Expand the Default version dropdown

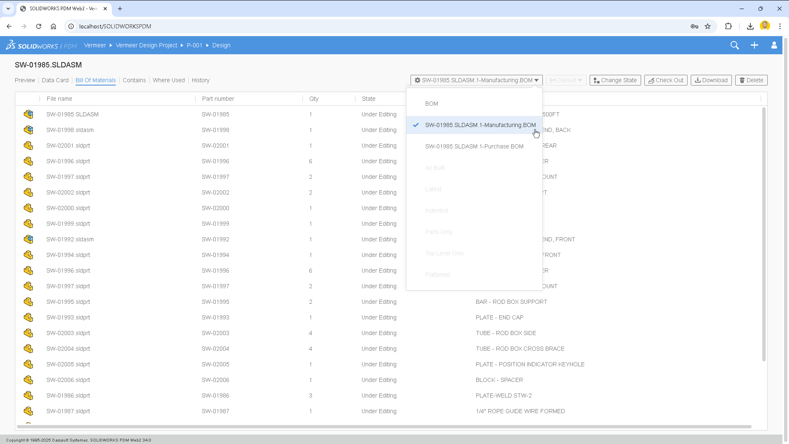(566, 80)
